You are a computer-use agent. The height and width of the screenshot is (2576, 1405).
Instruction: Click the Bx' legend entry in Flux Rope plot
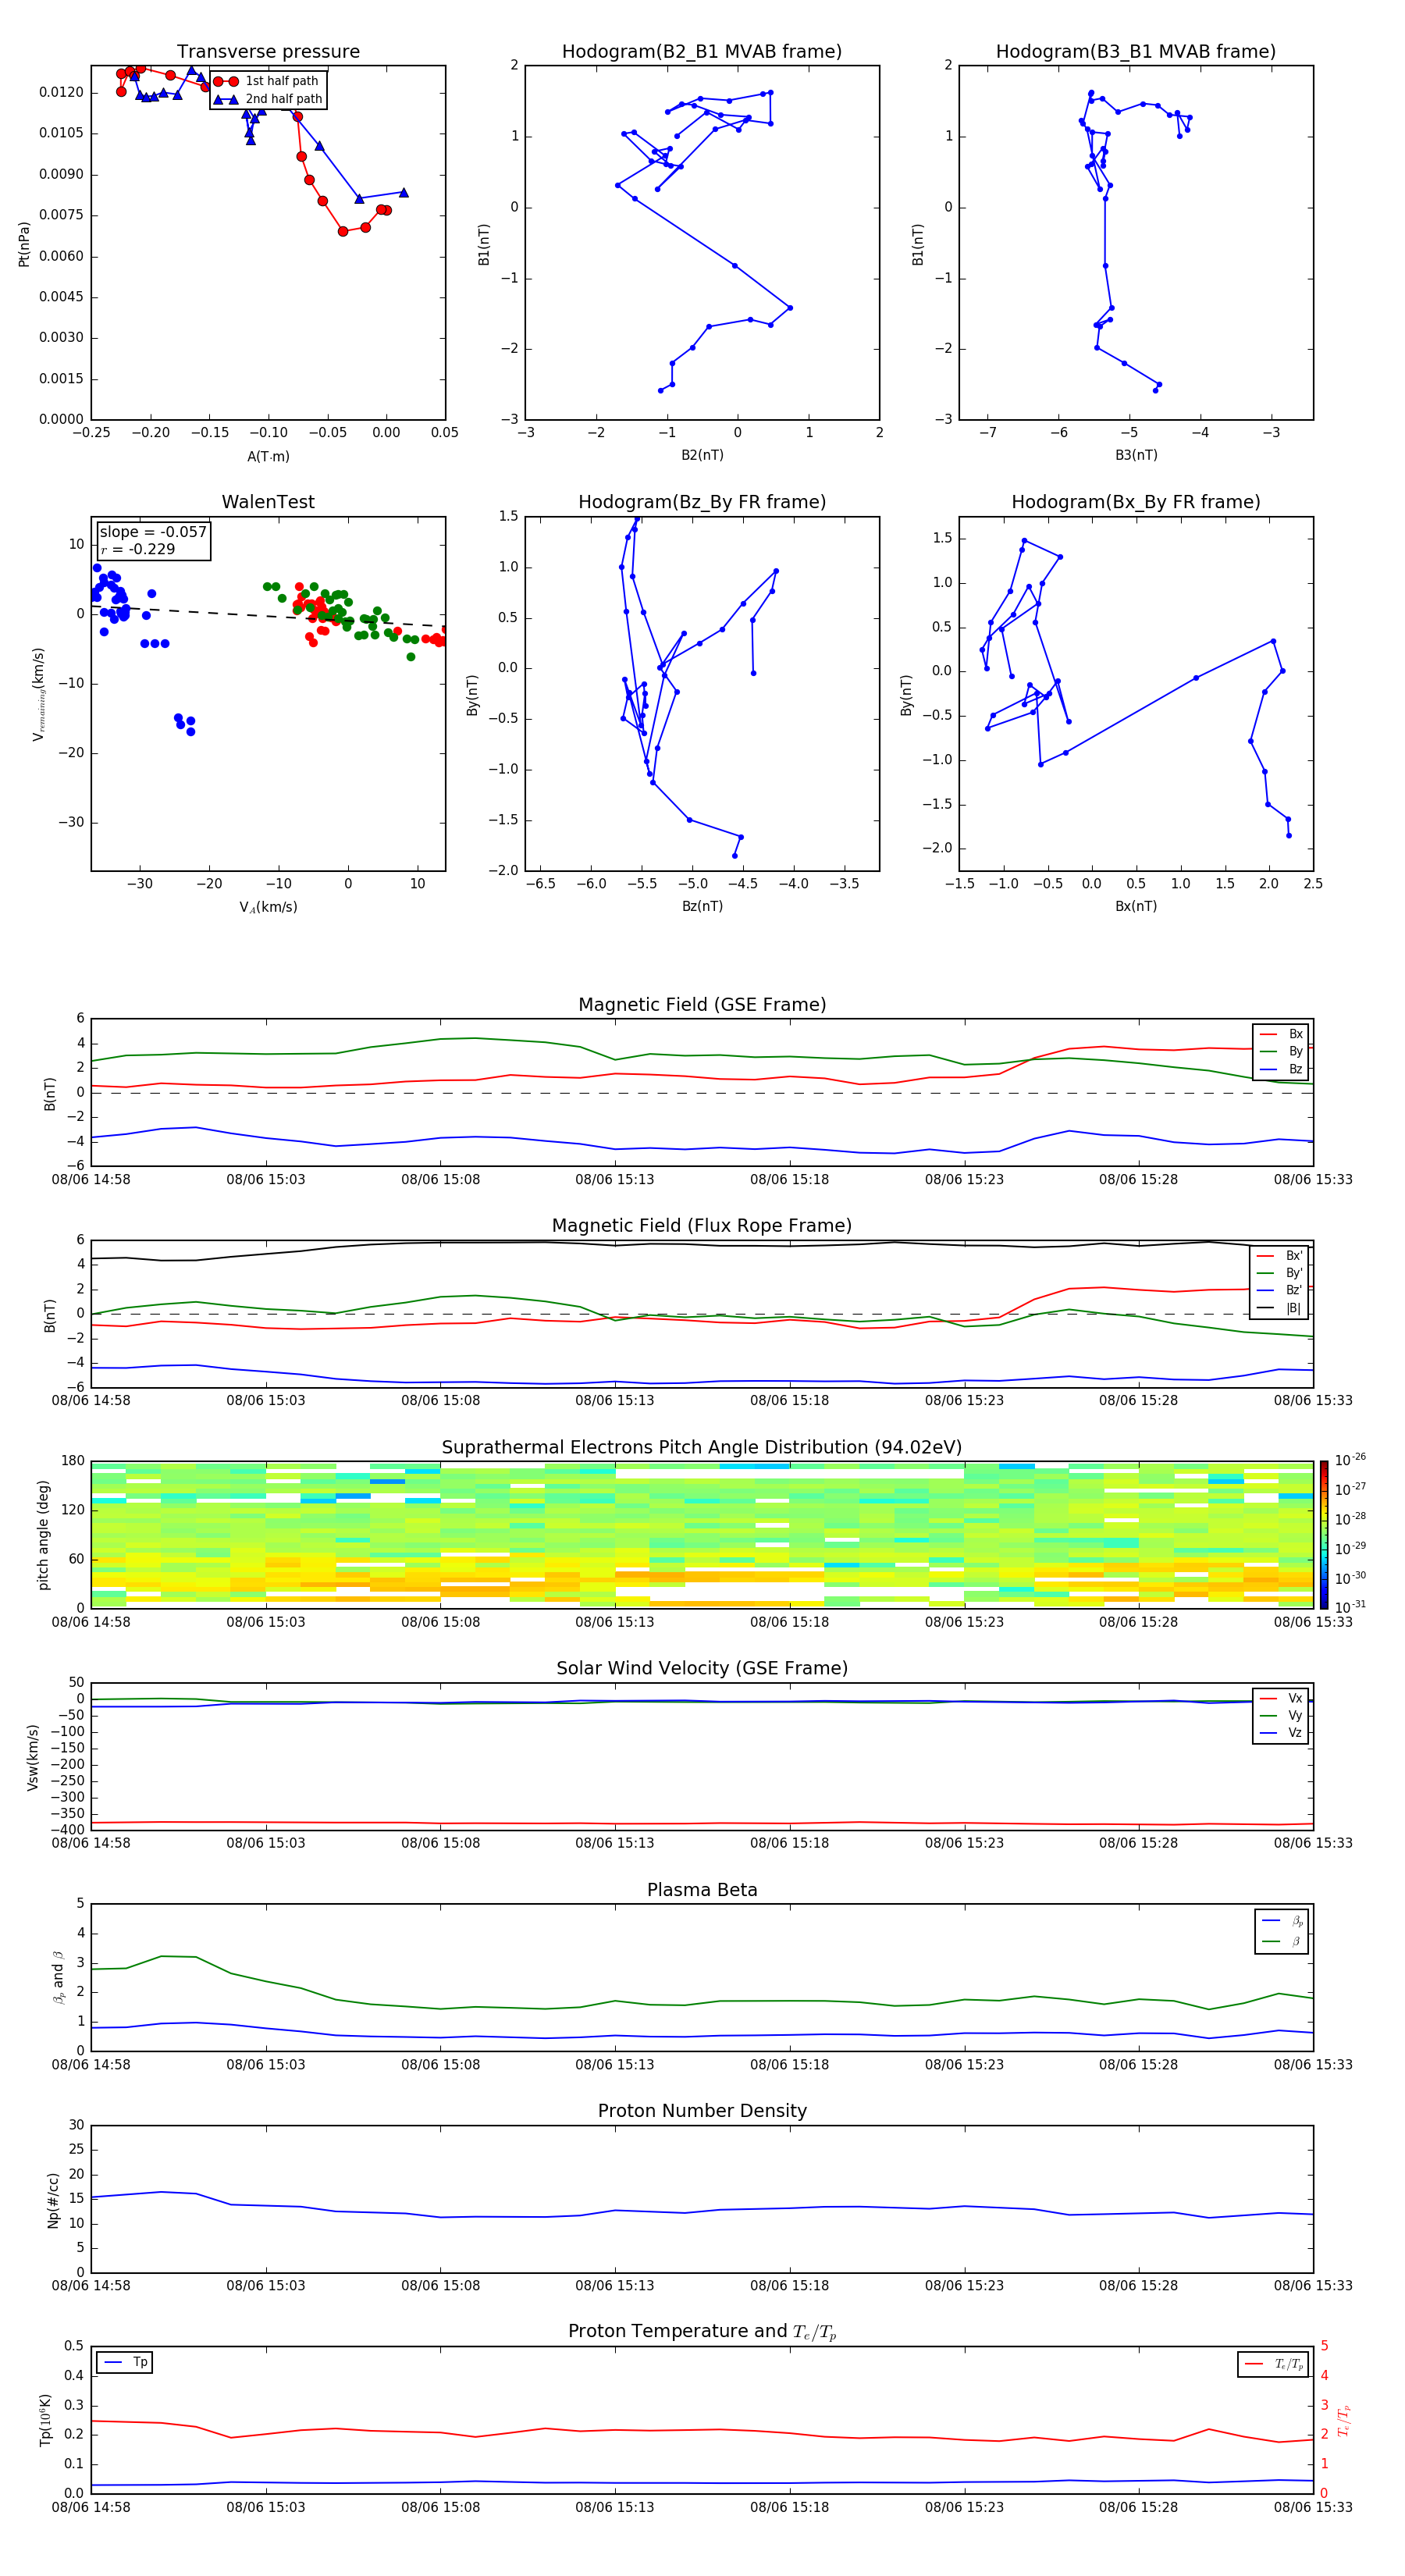click(1280, 1256)
